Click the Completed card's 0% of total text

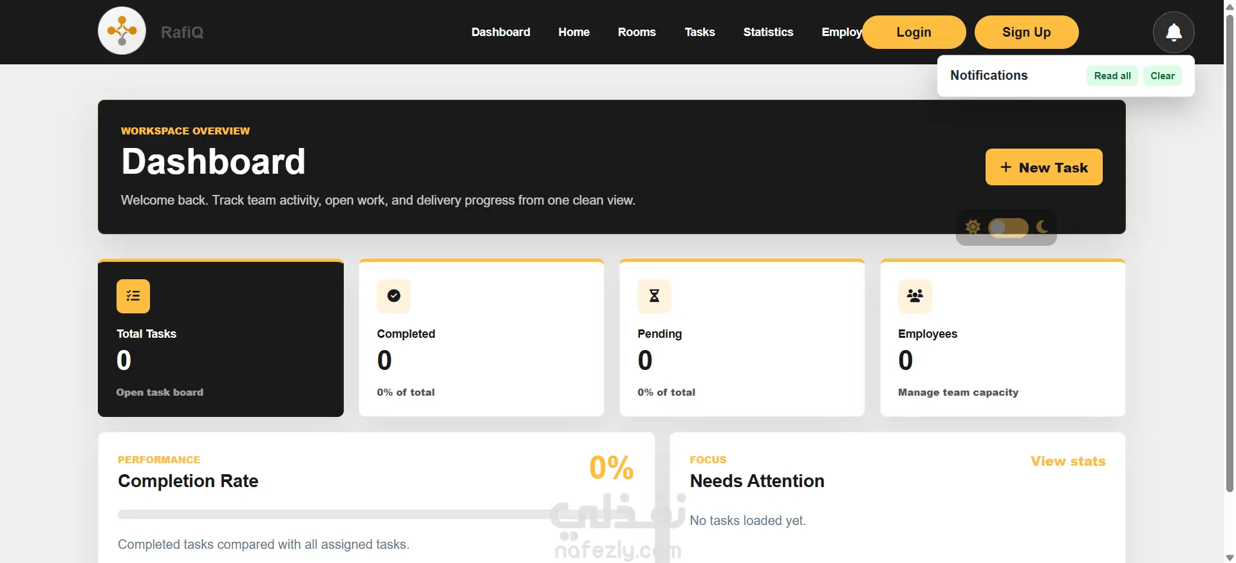pos(406,392)
